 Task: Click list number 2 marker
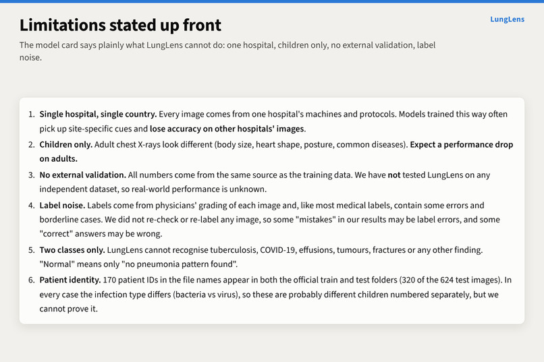tap(32, 144)
